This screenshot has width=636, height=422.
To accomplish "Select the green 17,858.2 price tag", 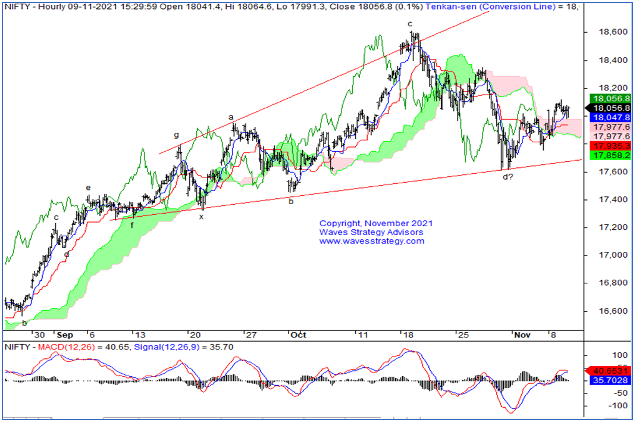I will click(611, 155).
